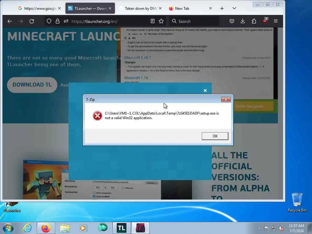Open the Minecraft 1.16.1 changelog heading
The width and height of the screenshot is (312, 234).
(x=138, y=58)
